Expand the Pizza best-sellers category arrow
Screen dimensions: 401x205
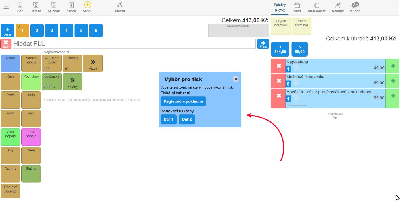click(93, 63)
